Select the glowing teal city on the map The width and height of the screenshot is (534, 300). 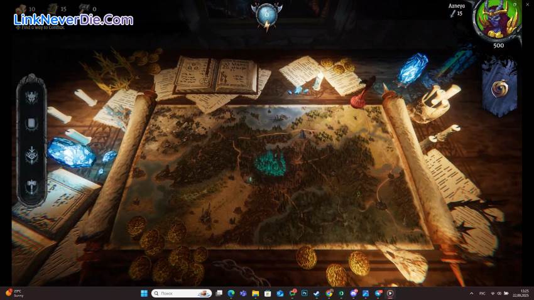[270, 163]
